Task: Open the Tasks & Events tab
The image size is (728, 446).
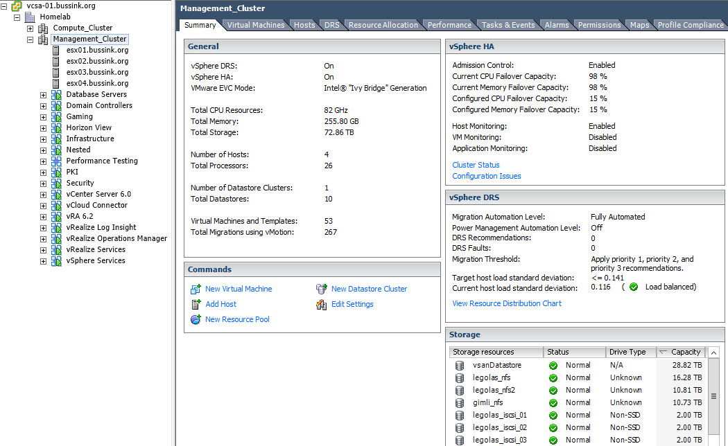Action: pos(508,25)
